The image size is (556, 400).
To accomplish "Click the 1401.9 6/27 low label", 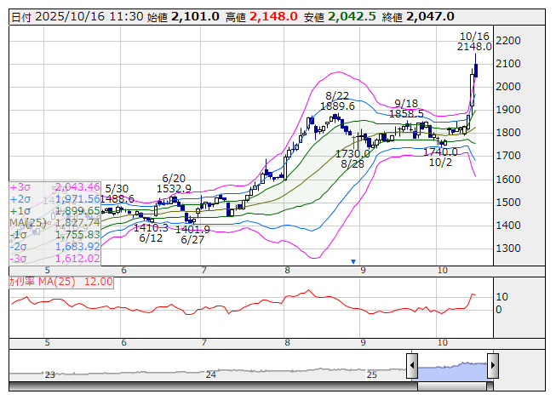I will pyautogui.click(x=192, y=235).
